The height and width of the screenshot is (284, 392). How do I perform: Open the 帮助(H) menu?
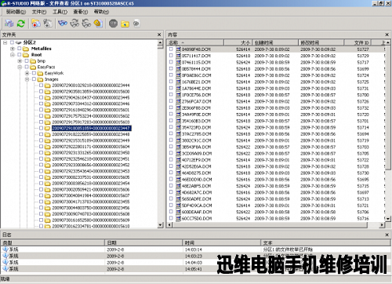(101, 12)
